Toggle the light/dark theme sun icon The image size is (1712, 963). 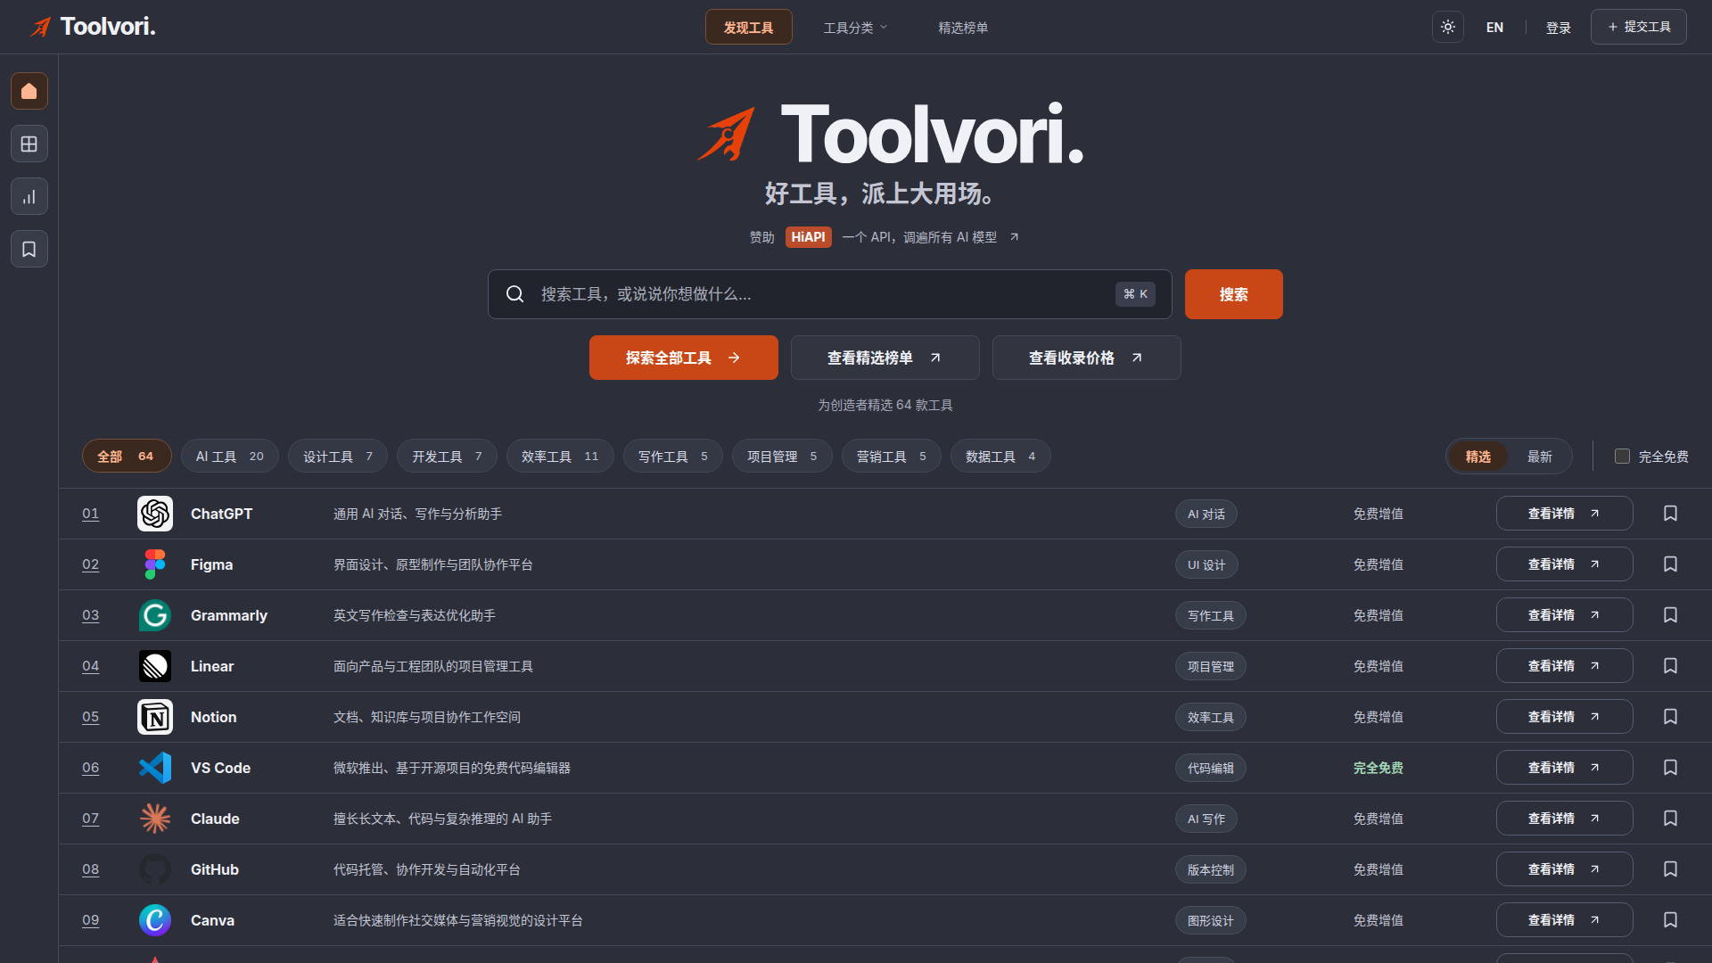(x=1448, y=27)
